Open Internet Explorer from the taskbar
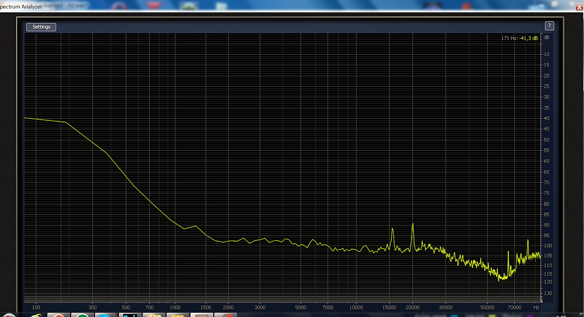 click(x=35, y=315)
